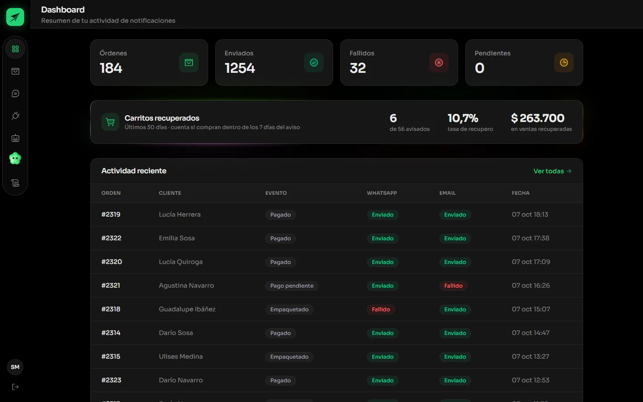Click the logout icon below the avatar
The image size is (643, 402).
coord(15,387)
